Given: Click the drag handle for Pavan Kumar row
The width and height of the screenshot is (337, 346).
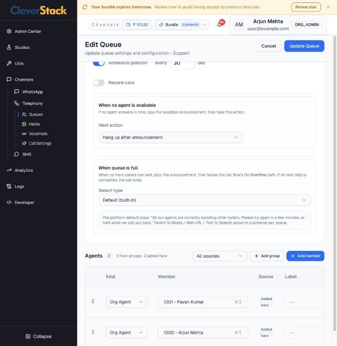Looking at the screenshot, I should tap(93, 301).
